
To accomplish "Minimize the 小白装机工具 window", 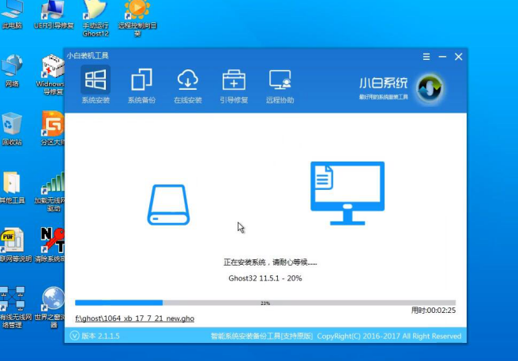I will coord(442,57).
